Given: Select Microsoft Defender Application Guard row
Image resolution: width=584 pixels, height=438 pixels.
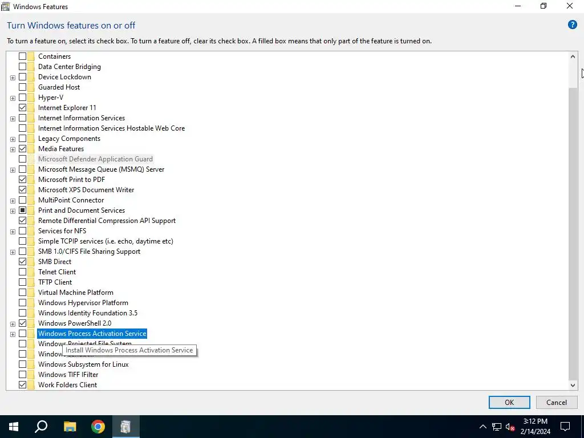Looking at the screenshot, I should 95,159.
